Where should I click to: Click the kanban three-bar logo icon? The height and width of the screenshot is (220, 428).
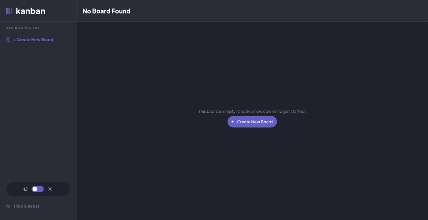tap(9, 11)
